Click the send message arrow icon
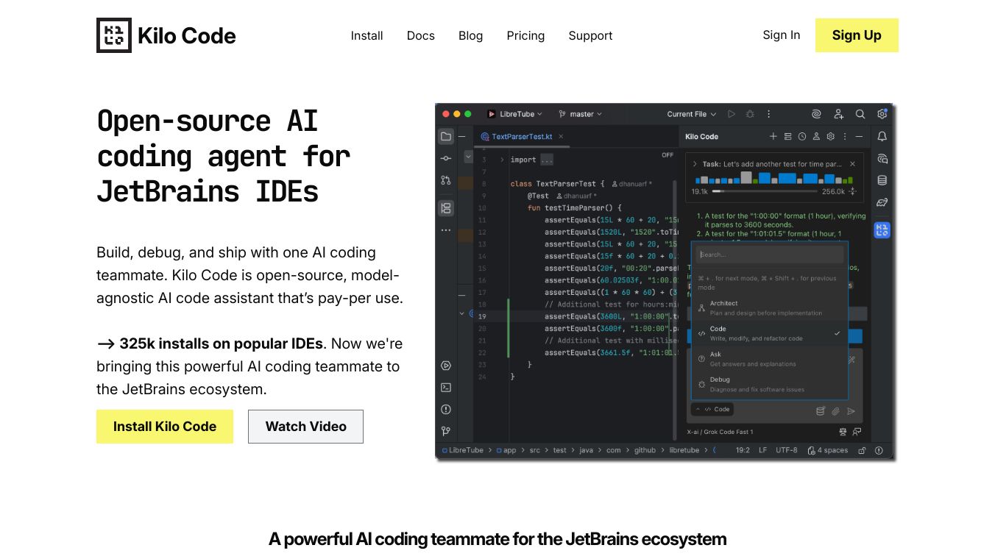The image size is (995, 559). tap(851, 411)
